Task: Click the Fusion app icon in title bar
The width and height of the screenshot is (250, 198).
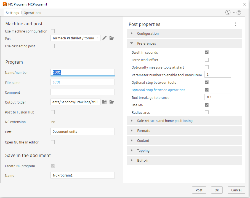Action: (5, 4)
